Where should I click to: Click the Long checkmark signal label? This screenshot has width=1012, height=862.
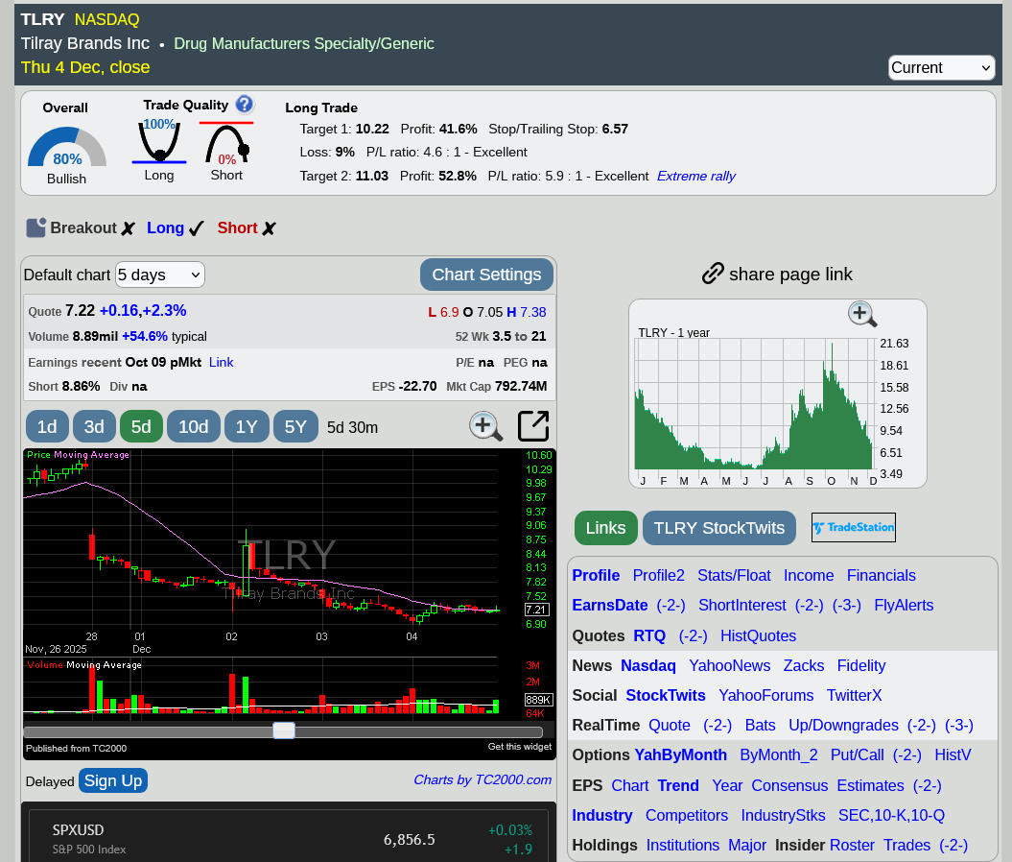[x=175, y=227]
